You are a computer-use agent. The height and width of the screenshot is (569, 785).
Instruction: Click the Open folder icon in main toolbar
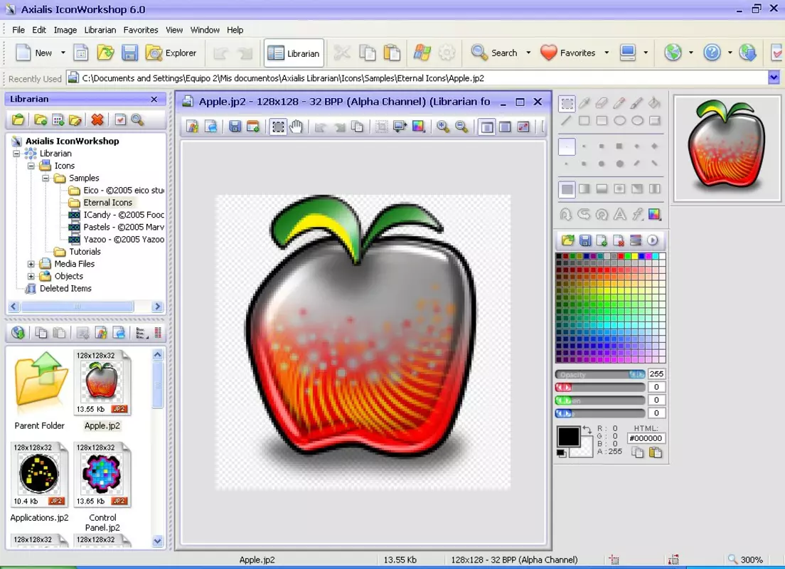point(105,53)
